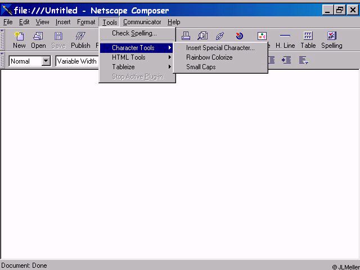Viewport: 360px width, 270px height.
Task: Close the Netscape Composer window
Action: click(x=353, y=10)
